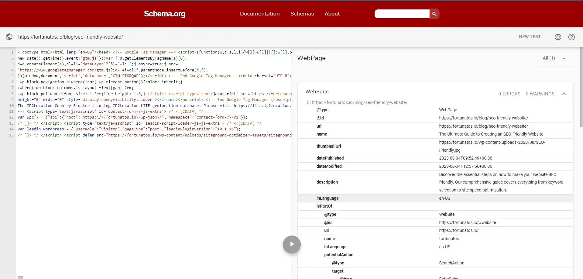Go to the Schema.org home logo
Viewport: 583px width, 279px height.
click(x=164, y=14)
